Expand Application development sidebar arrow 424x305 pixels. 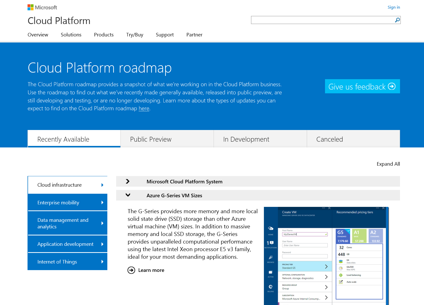pos(102,244)
